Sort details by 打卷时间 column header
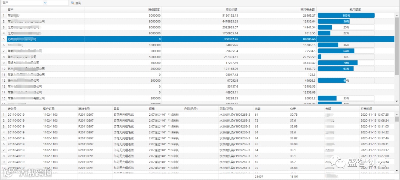This screenshot has height=180, width=400. (x=366, y=108)
